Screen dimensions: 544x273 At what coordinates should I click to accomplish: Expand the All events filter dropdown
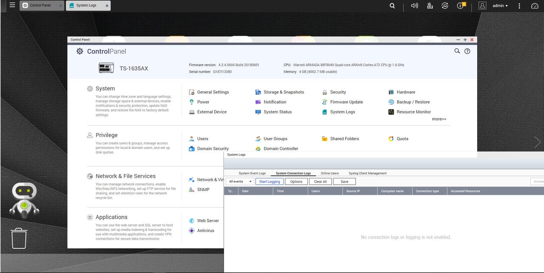click(240, 181)
